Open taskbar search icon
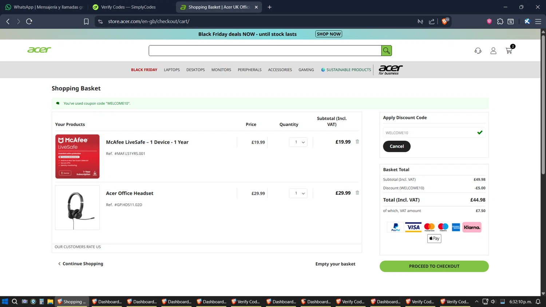 [15, 302]
